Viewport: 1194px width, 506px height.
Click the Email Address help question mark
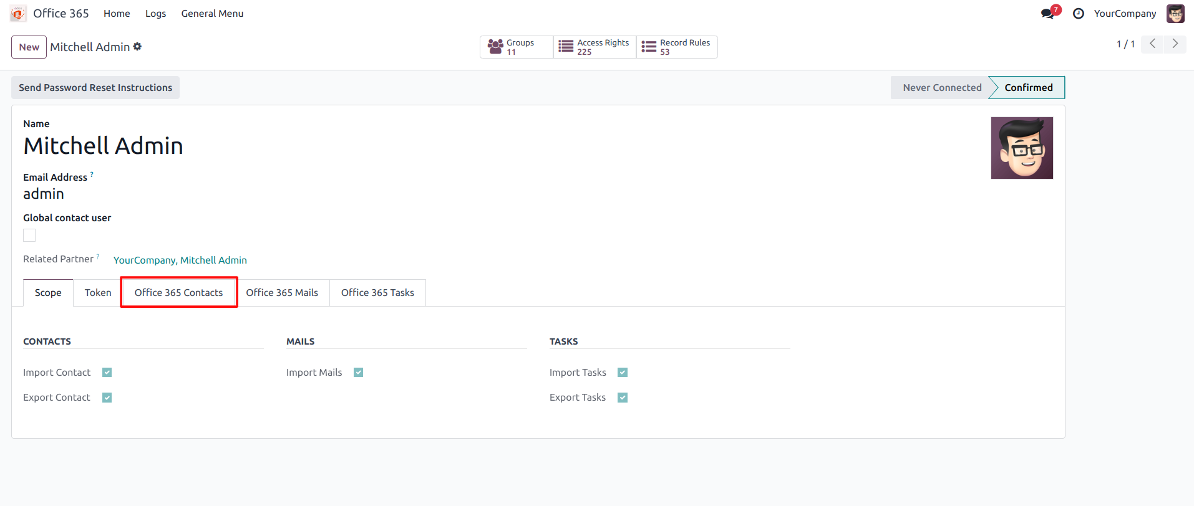pyautogui.click(x=92, y=174)
